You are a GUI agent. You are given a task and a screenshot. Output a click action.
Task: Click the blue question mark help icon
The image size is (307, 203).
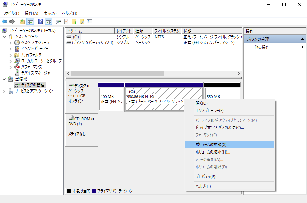tap(40, 21)
